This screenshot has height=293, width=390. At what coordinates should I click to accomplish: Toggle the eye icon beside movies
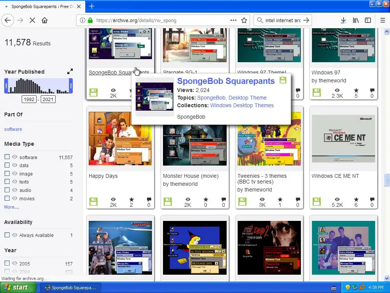click(15, 198)
